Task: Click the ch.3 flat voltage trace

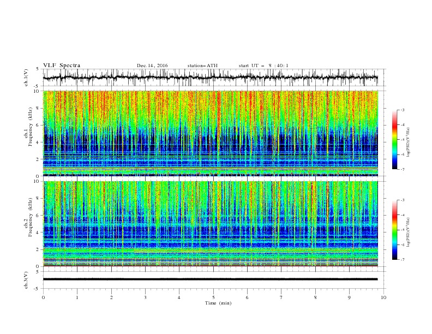Action: click(210, 279)
